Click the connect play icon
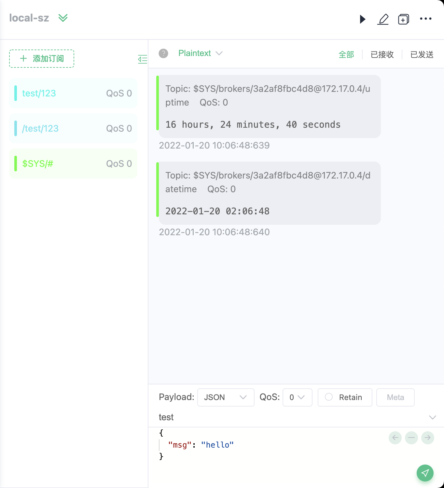The image size is (444, 488). coord(363,19)
